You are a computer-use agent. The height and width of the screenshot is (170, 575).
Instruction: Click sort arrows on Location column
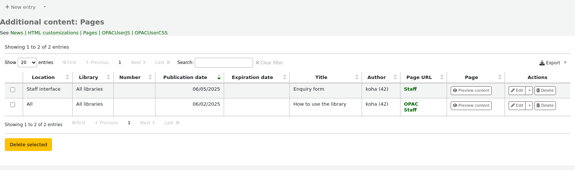pos(67,77)
